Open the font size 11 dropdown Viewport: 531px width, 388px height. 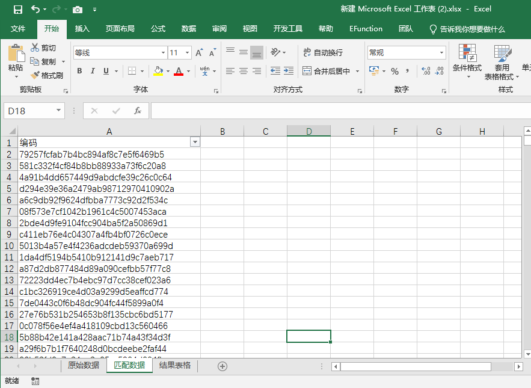[187, 52]
